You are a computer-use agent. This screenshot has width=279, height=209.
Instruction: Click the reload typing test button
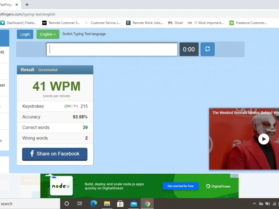(208, 49)
